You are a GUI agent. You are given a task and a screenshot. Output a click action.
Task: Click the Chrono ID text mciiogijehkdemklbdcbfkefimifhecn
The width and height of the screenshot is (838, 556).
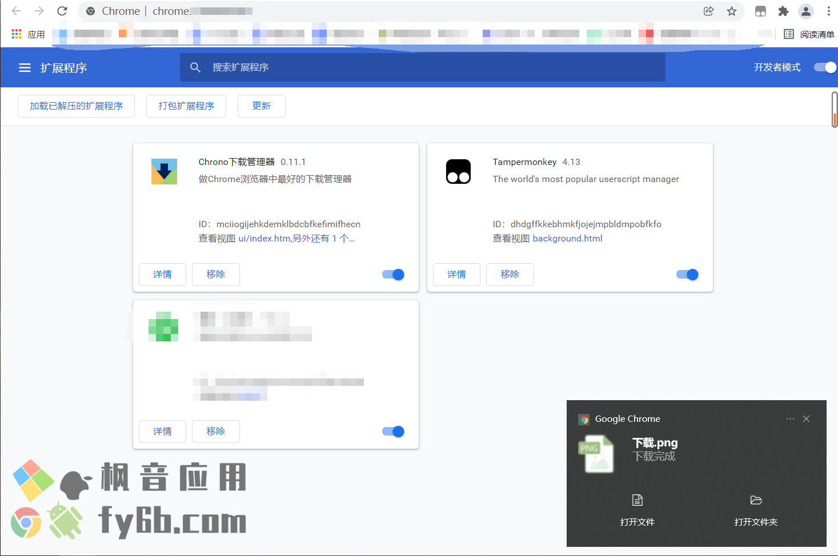coord(288,224)
